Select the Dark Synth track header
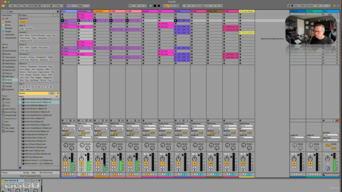 85,11
